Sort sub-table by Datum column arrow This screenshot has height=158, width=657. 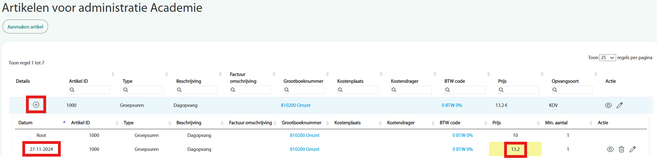[64, 122]
